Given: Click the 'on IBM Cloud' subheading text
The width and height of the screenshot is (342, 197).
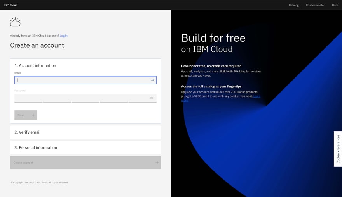Looking at the screenshot, I should pos(207,49).
